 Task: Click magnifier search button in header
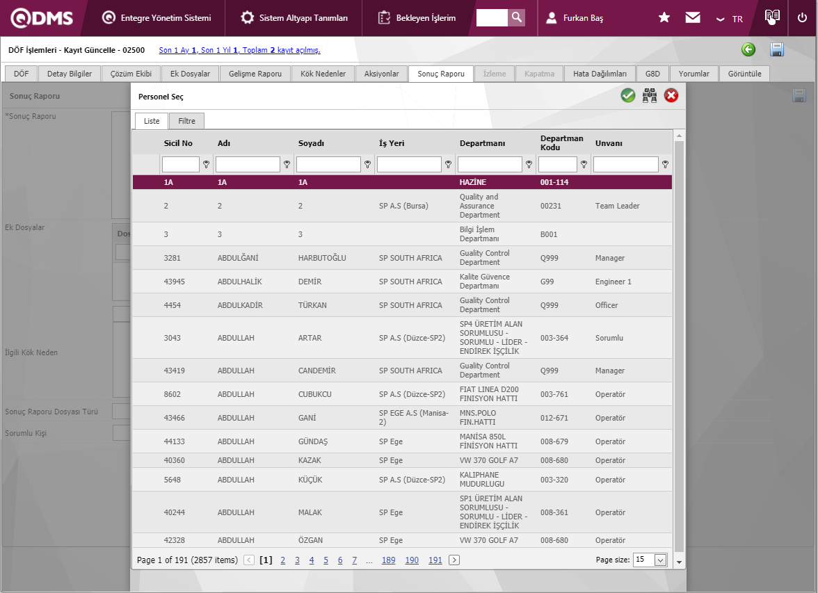coord(516,17)
